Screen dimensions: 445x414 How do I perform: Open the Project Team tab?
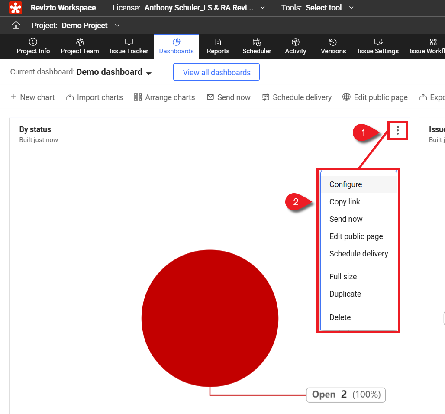coord(80,46)
